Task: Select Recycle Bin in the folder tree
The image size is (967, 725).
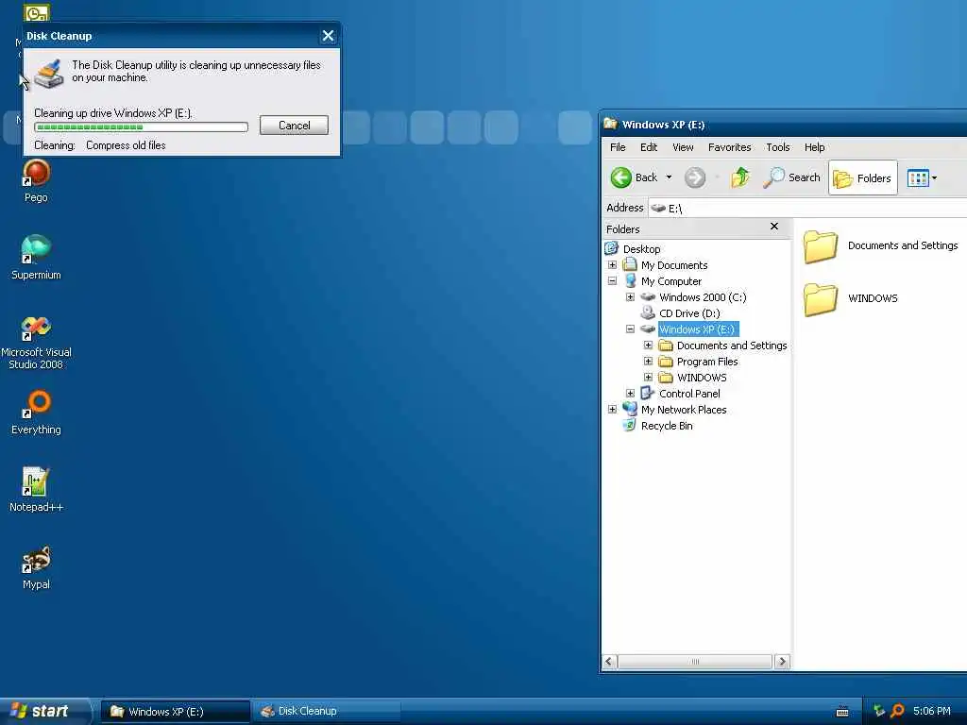Action: coord(666,426)
